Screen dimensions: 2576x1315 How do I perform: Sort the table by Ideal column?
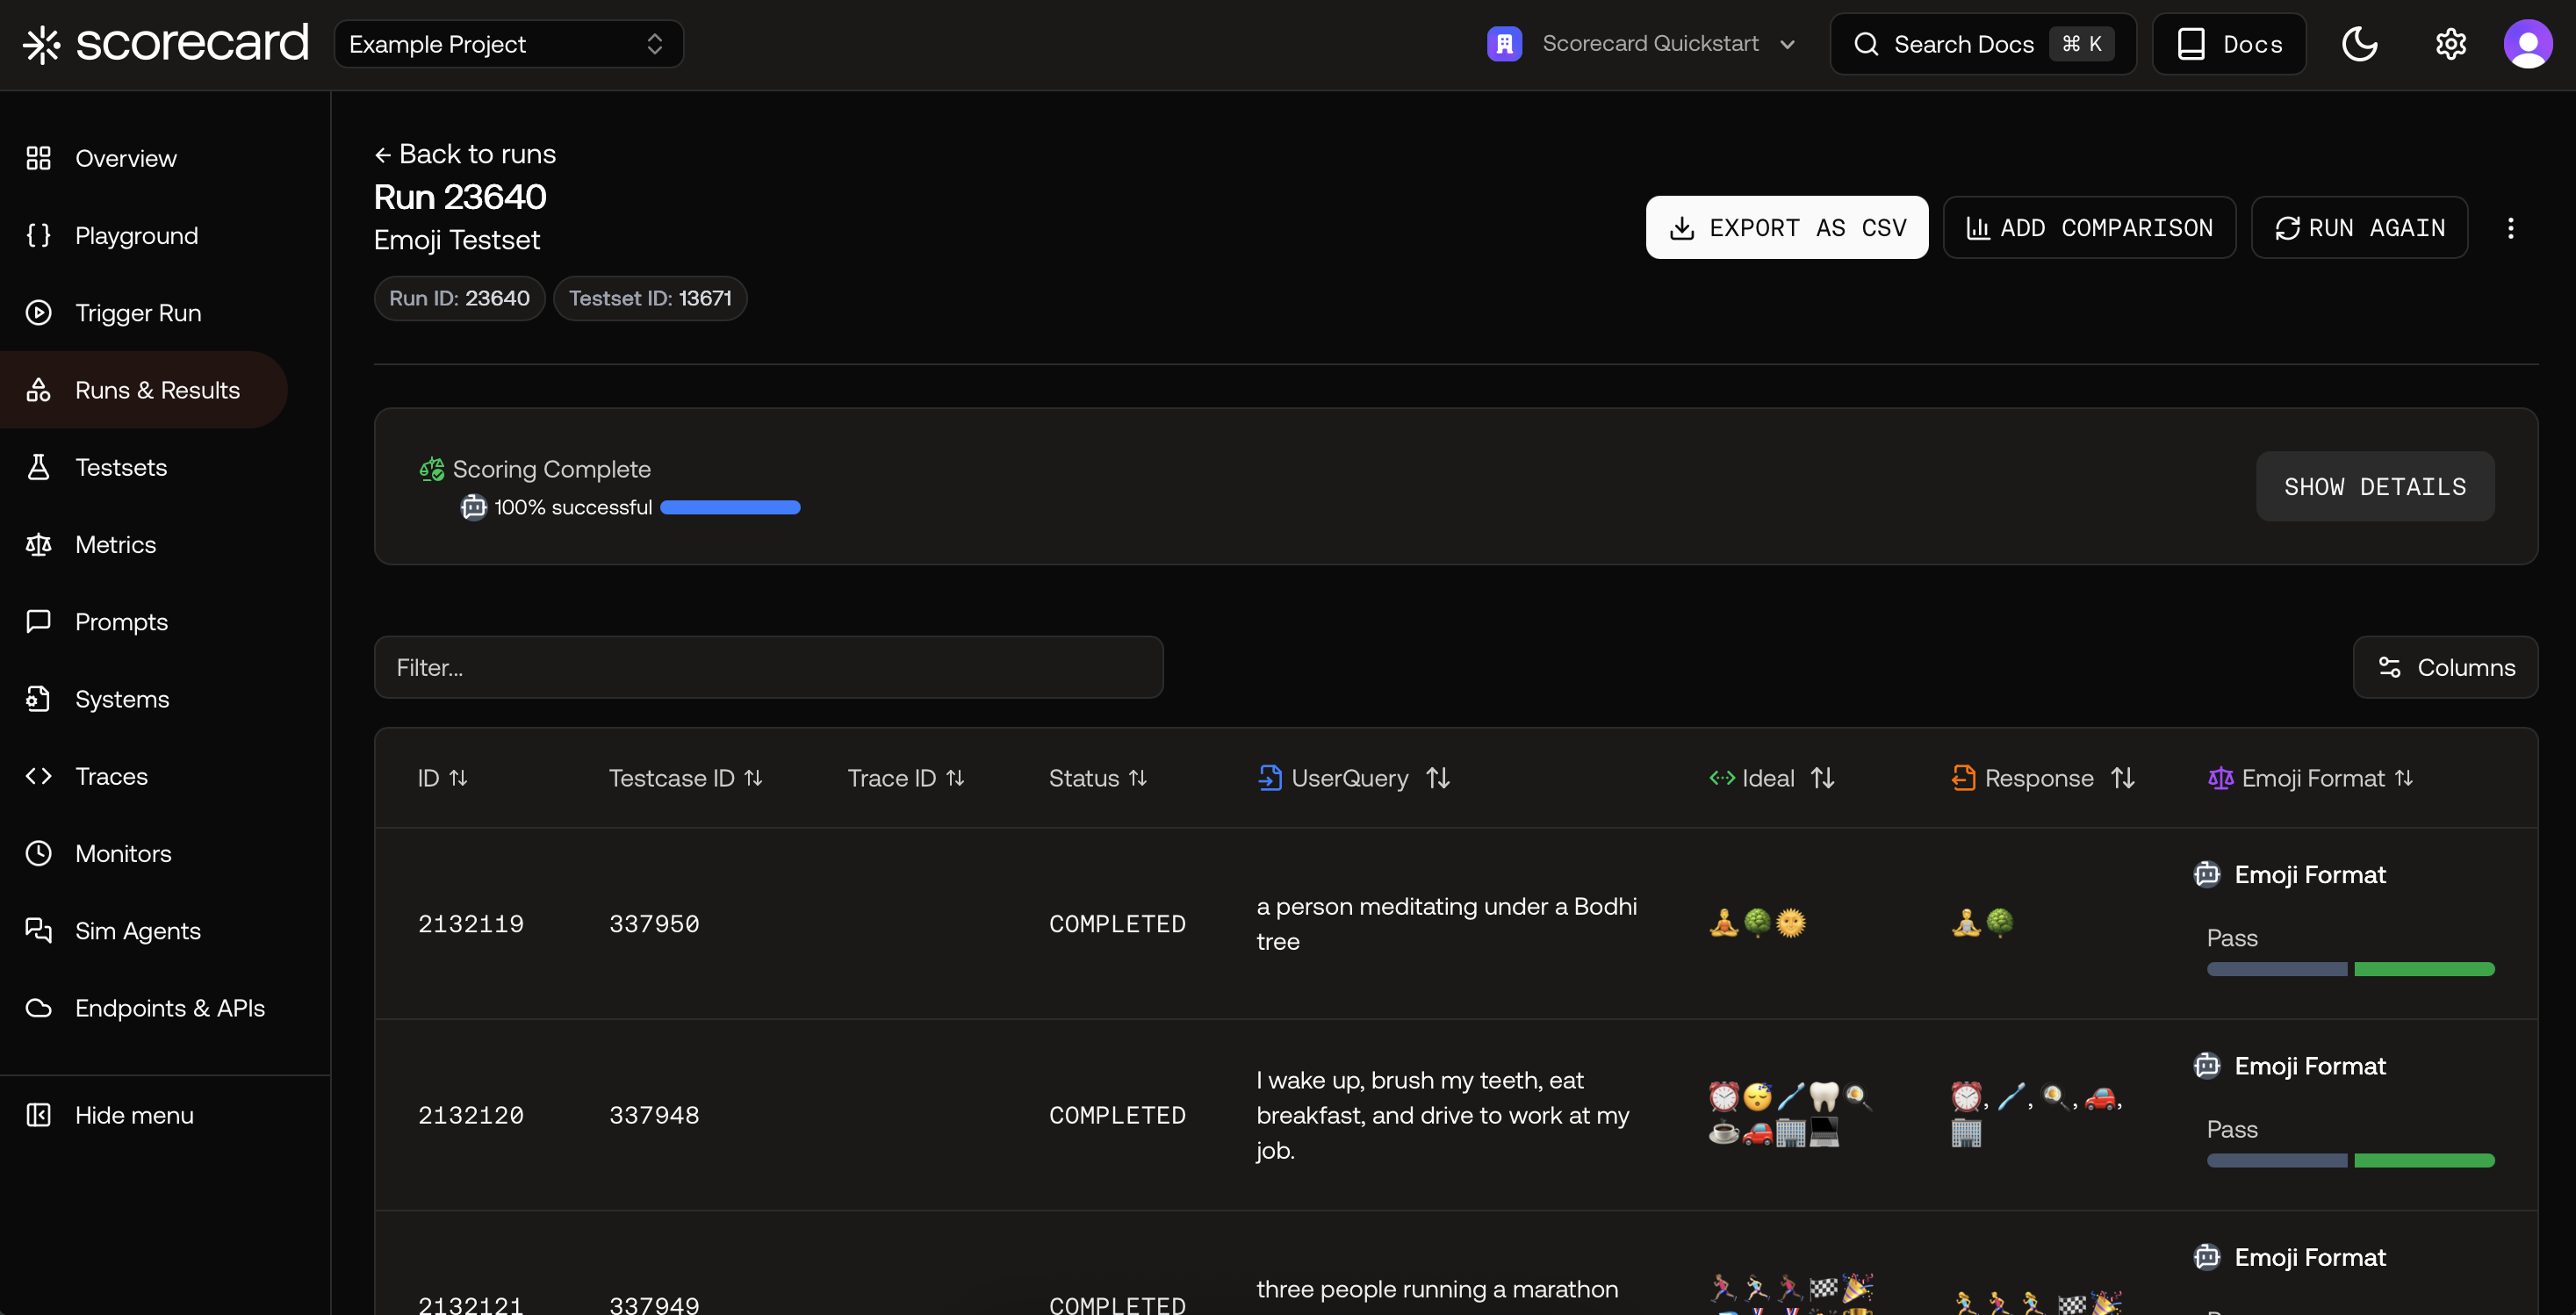1822,778
